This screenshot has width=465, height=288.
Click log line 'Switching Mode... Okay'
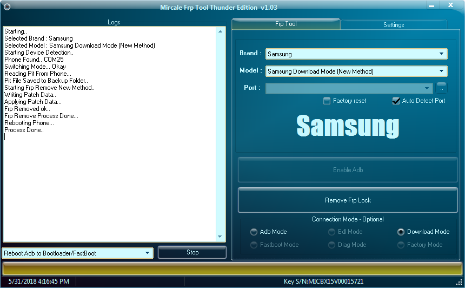35,67
